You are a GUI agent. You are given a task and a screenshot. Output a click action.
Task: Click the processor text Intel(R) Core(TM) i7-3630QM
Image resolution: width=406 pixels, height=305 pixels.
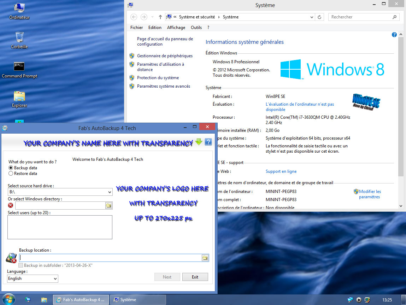tap(308, 120)
